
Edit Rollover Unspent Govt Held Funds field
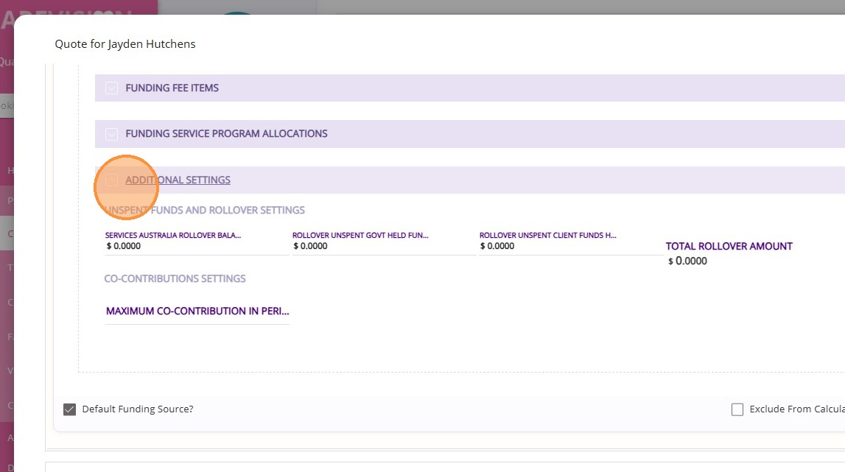pyautogui.click(x=384, y=246)
